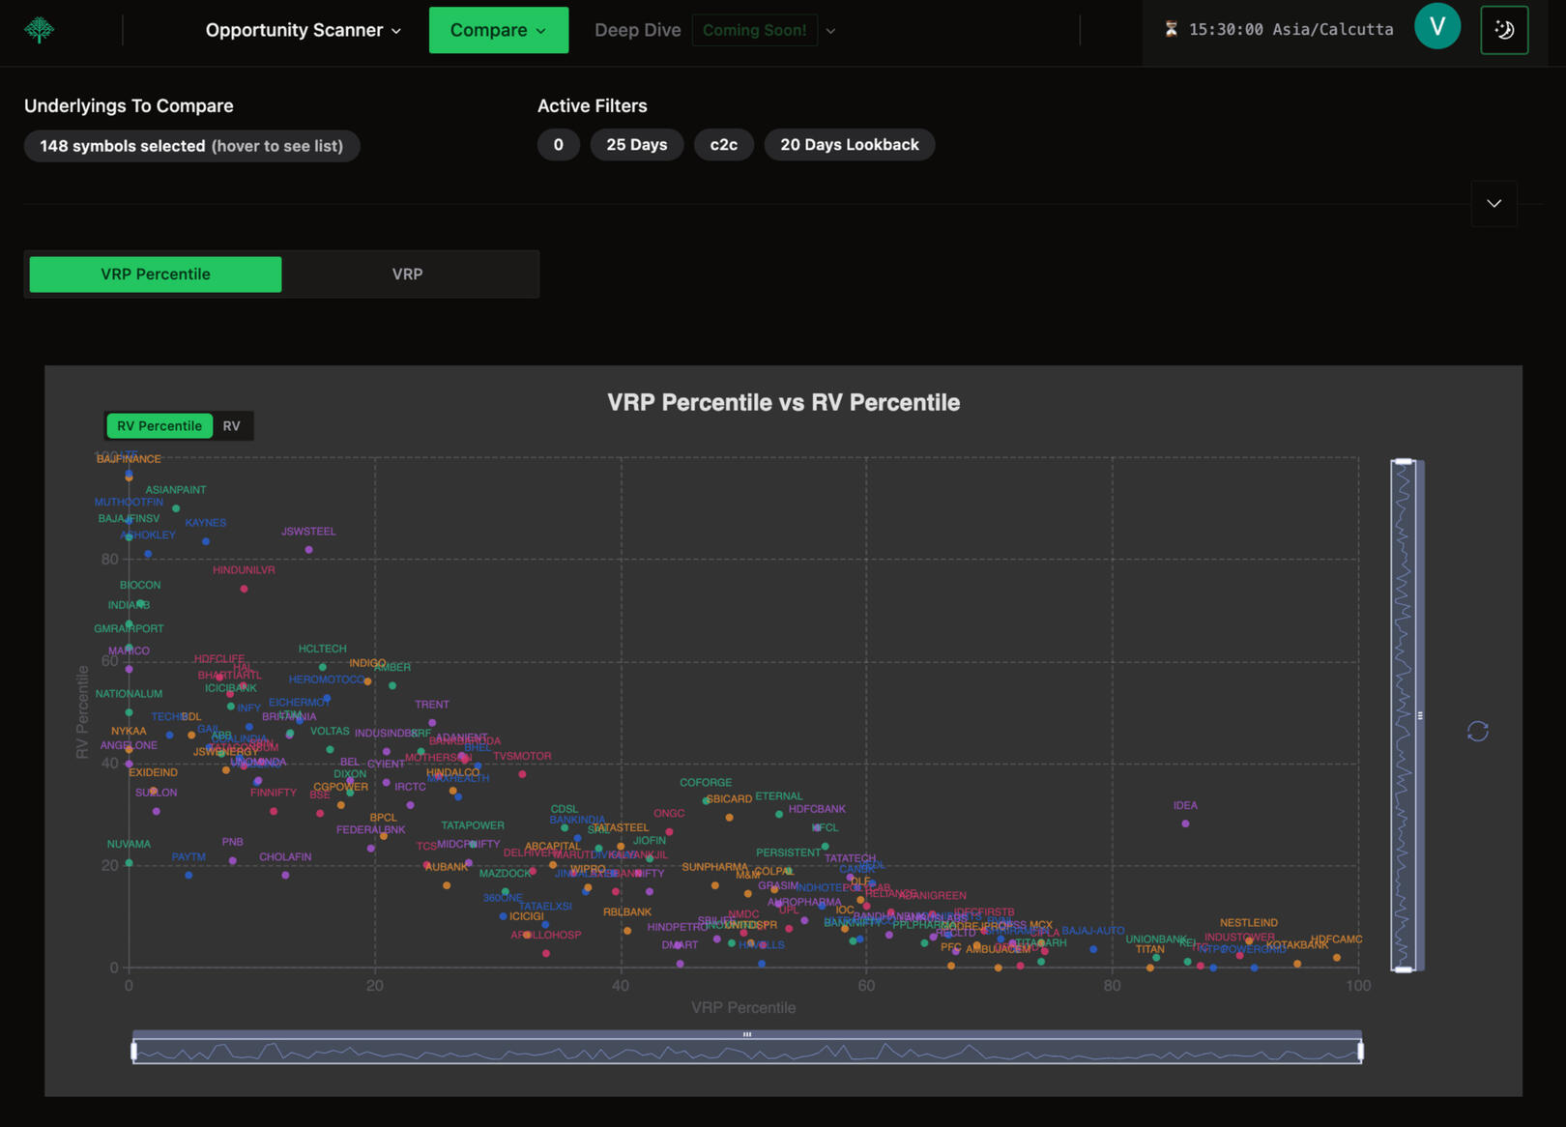The width and height of the screenshot is (1566, 1127).
Task: Click the vertical zoom slider center handle
Action: click(1420, 716)
